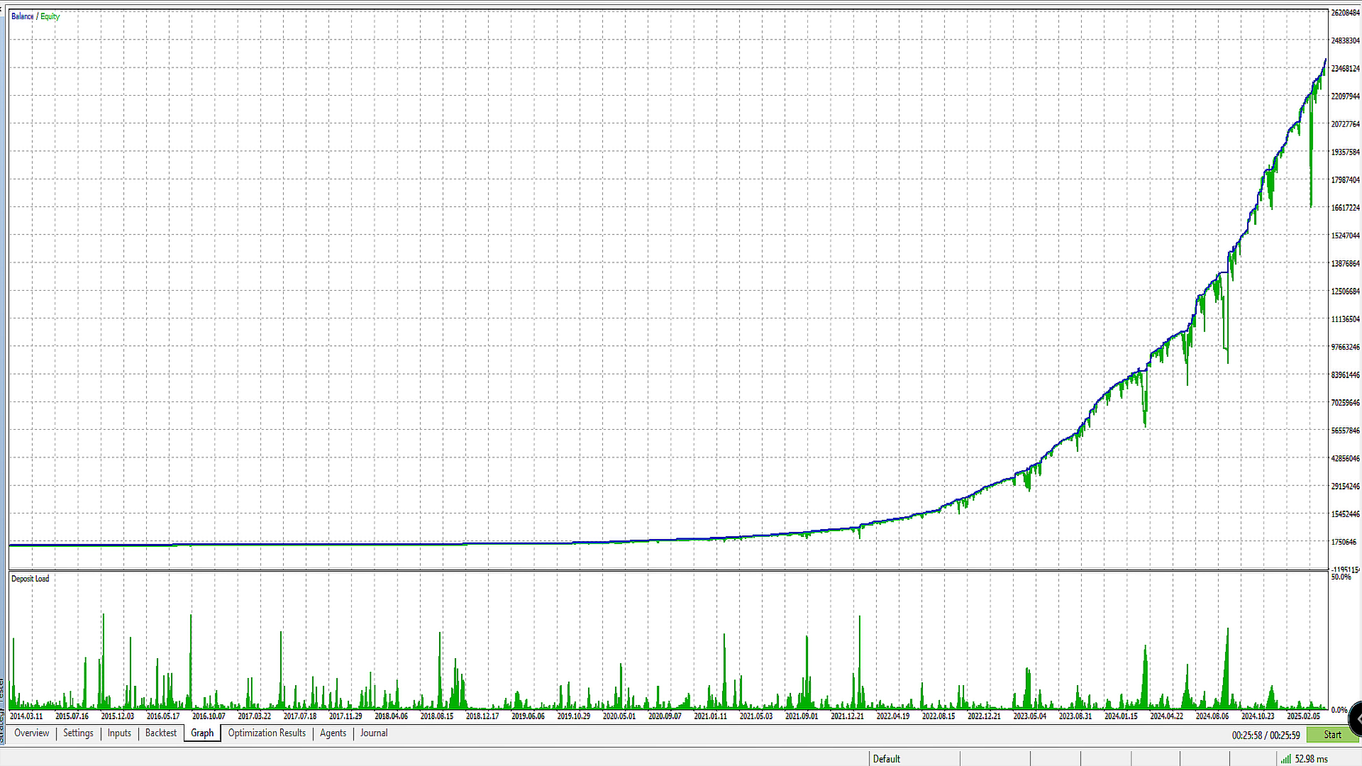Click the 52.98 ms ping indicator
Screen dimensions: 1362x766
point(1311,759)
